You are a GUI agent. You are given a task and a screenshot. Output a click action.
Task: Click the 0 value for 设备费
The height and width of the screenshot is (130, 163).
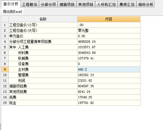click(x=109, y=64)
